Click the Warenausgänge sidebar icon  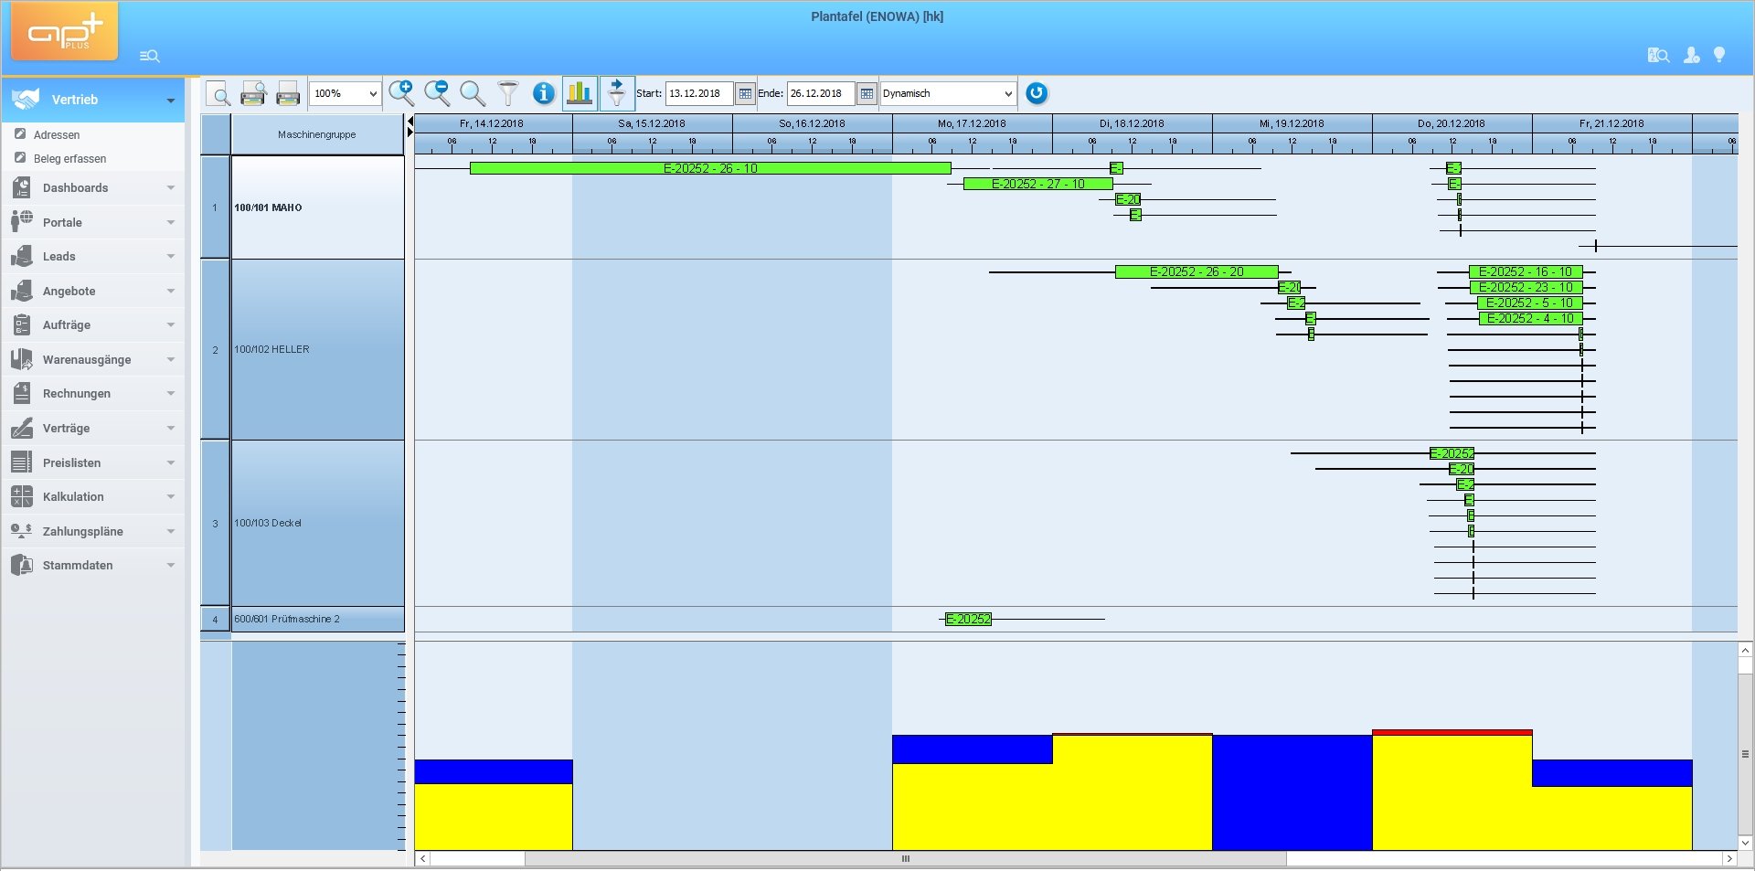point(22,359)
